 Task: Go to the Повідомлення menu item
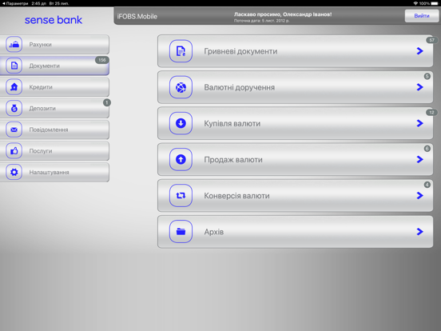pos(54,130)
